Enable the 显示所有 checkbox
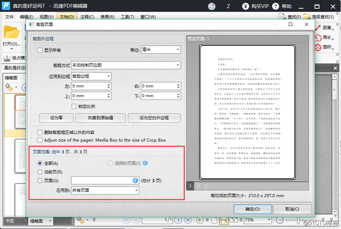The width and height of the screenshot is (341, 229). [x=40, y=50]
